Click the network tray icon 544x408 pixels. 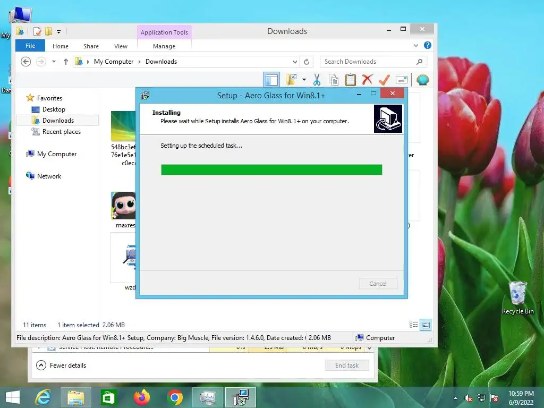[x=481, y=398]
